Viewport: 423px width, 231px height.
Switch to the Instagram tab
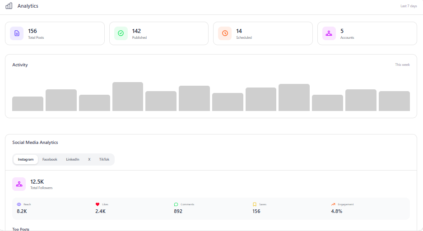[26, 159]
